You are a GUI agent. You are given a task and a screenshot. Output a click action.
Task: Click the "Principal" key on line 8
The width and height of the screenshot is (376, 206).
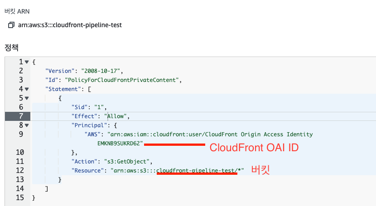click(x=89, y=125)
